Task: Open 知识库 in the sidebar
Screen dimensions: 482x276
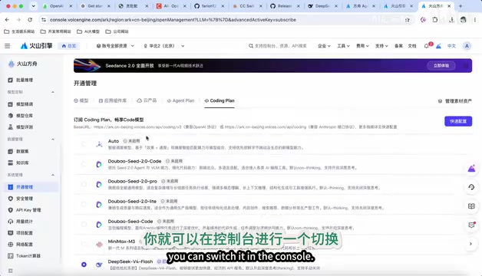Action: [x=22, y=163]
